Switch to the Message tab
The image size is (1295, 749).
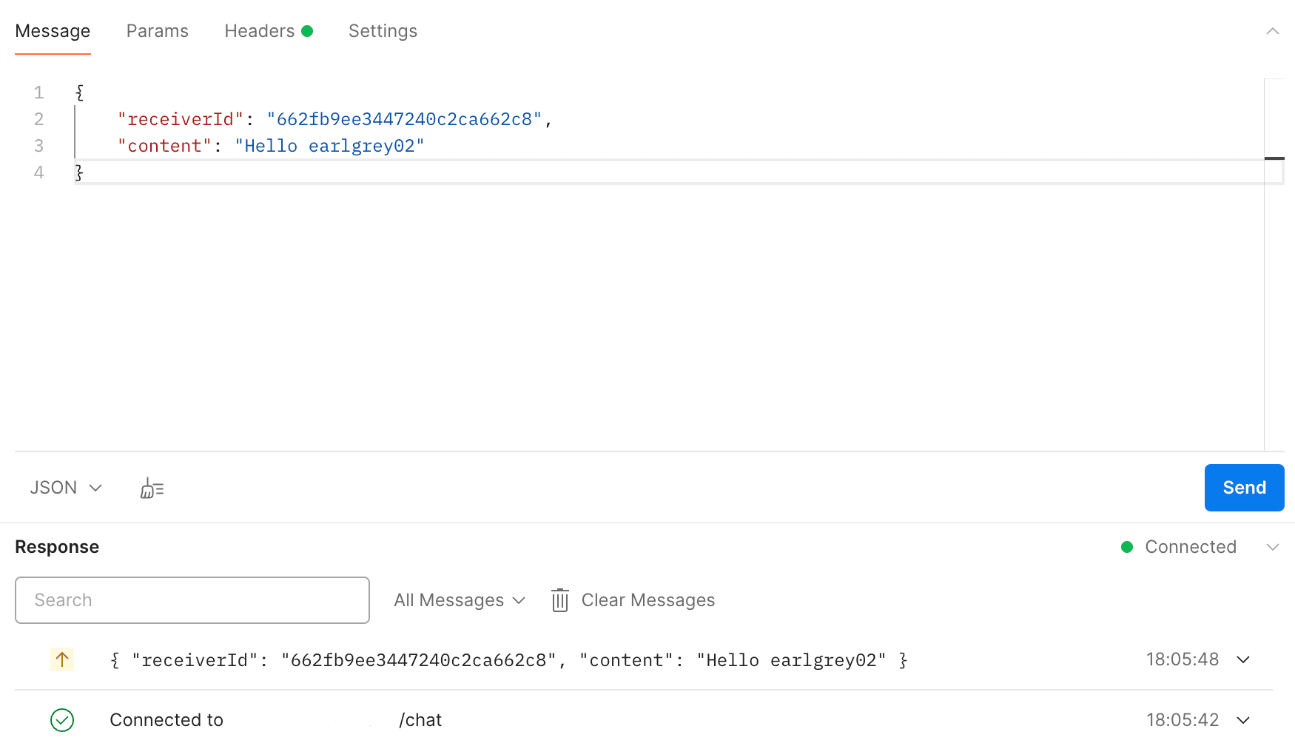click(53, 31)
